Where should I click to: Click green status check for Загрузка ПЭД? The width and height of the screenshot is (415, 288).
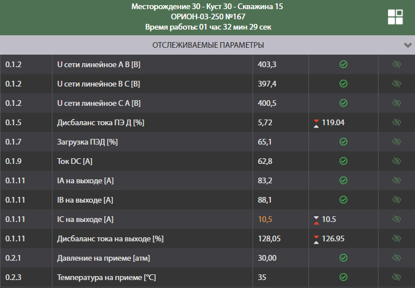343,142
